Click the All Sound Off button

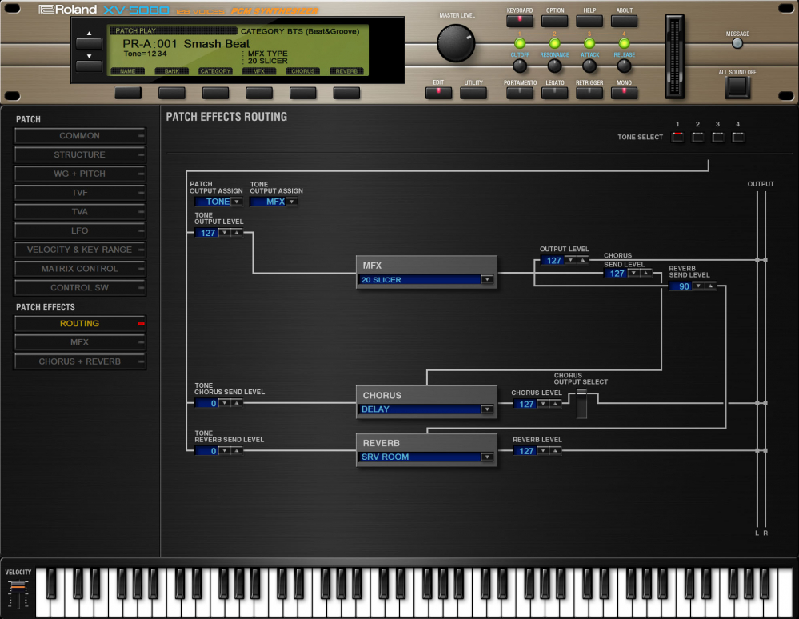(x=737, y=87)
